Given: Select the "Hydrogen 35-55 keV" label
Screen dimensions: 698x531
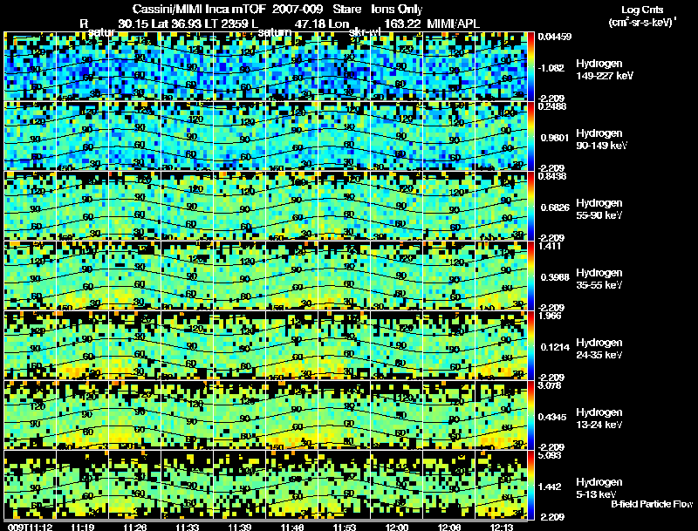Looking at the screenshot, I should tap(599, 279).
